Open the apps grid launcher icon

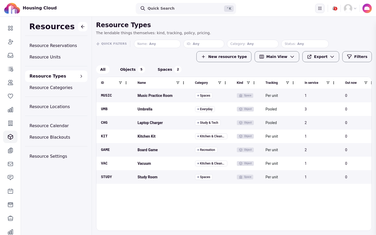pyautogui.click(x=320, y=8)
